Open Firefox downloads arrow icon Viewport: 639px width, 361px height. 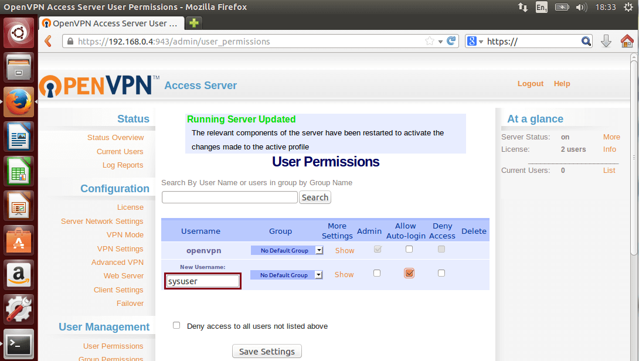(x=606, y=41)
